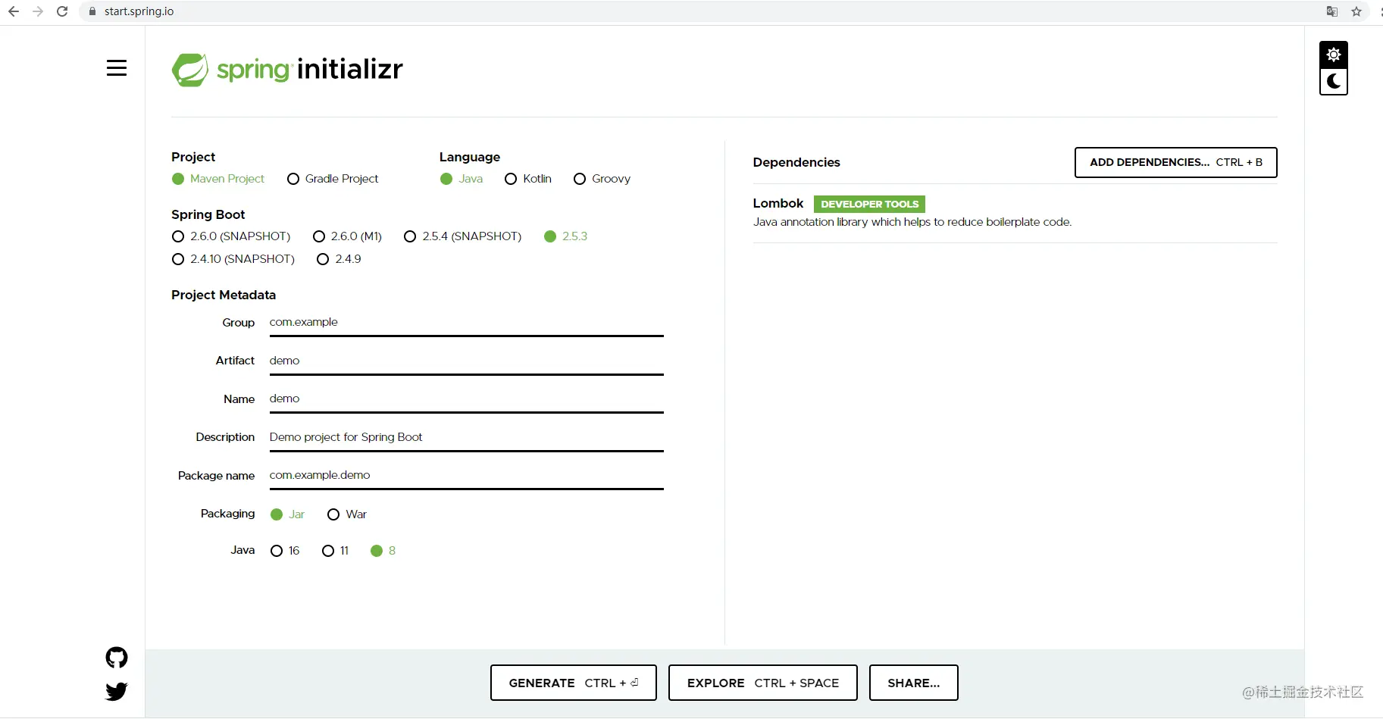Edit the Description field

click(467, 438)
